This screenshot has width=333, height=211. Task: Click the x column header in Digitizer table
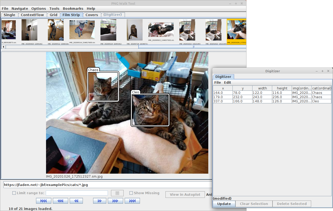coord(223,88)
